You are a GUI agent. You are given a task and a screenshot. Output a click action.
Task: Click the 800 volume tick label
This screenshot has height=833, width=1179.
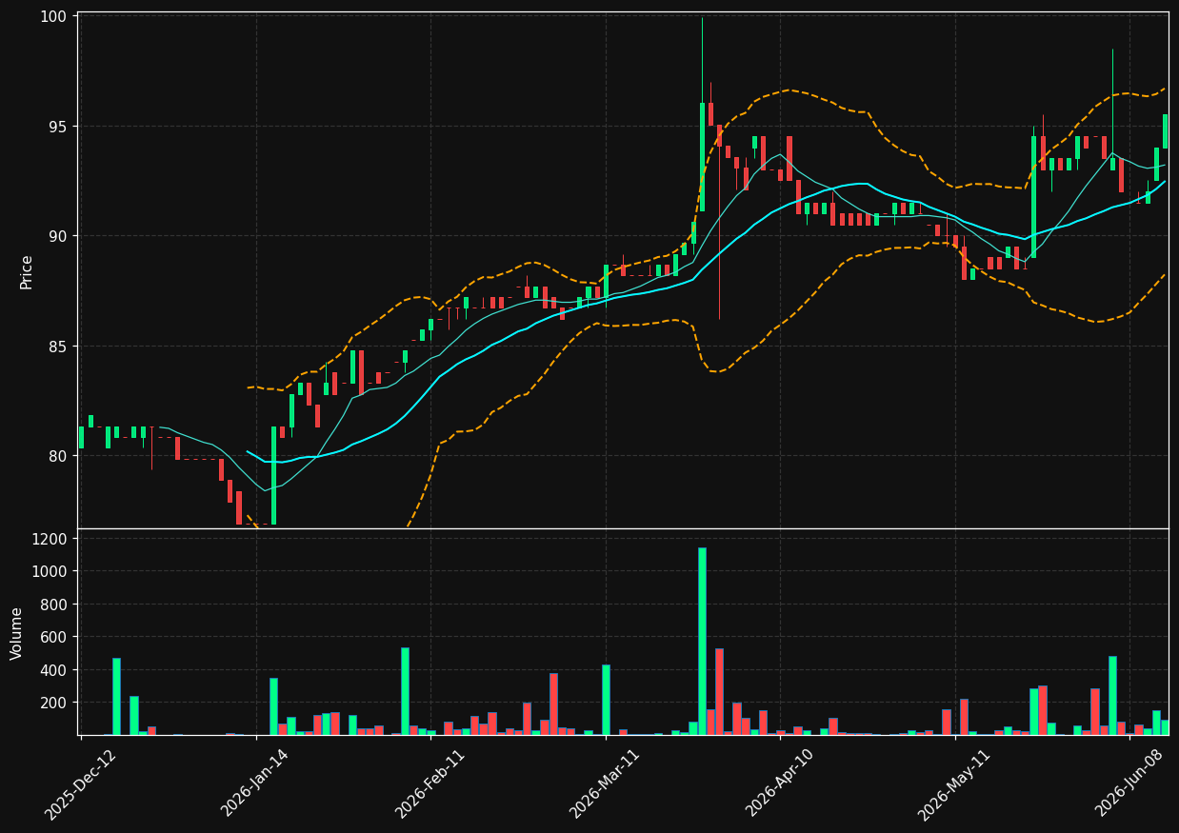click(x=55, y=605)
